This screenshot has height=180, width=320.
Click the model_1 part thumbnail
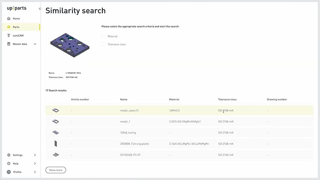click(x=56, y=121)
